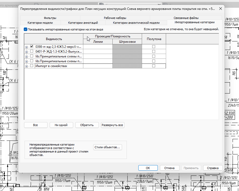This screenshot has height=191, width=239.
Task: Expand the 0401-Р-ЖД-1.3-КЖ5.2-Выпуск tree node
Action: click(26, 52)
